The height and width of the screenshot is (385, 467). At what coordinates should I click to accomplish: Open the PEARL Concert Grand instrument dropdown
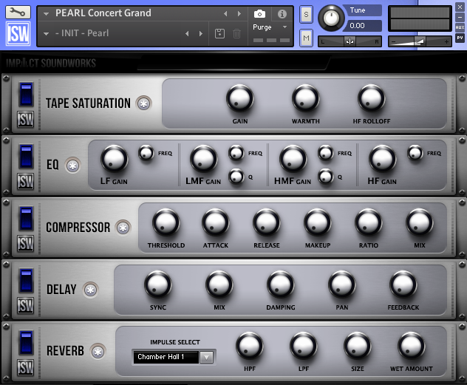tap(46, 14)
